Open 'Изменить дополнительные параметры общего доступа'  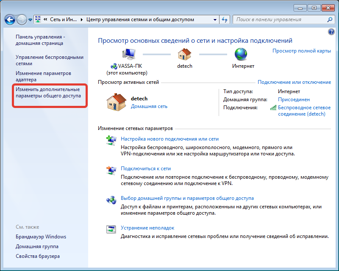coord(48,93)
